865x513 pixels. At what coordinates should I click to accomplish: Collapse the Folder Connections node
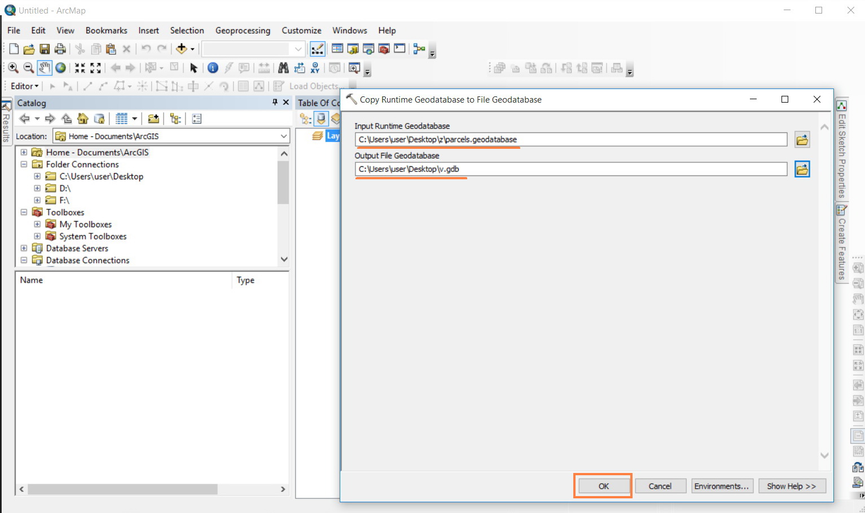(x=24, y=164)
